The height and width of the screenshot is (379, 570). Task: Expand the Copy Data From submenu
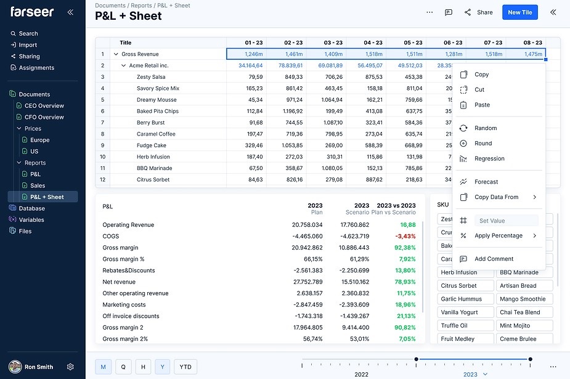(499, 197)
